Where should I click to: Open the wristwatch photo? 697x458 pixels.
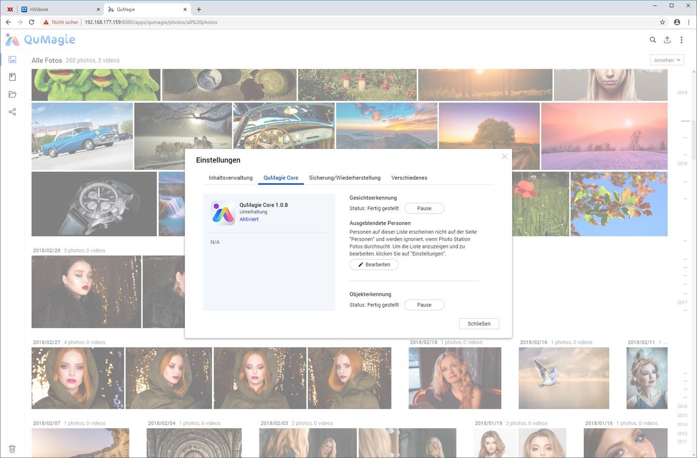[94, 204]
